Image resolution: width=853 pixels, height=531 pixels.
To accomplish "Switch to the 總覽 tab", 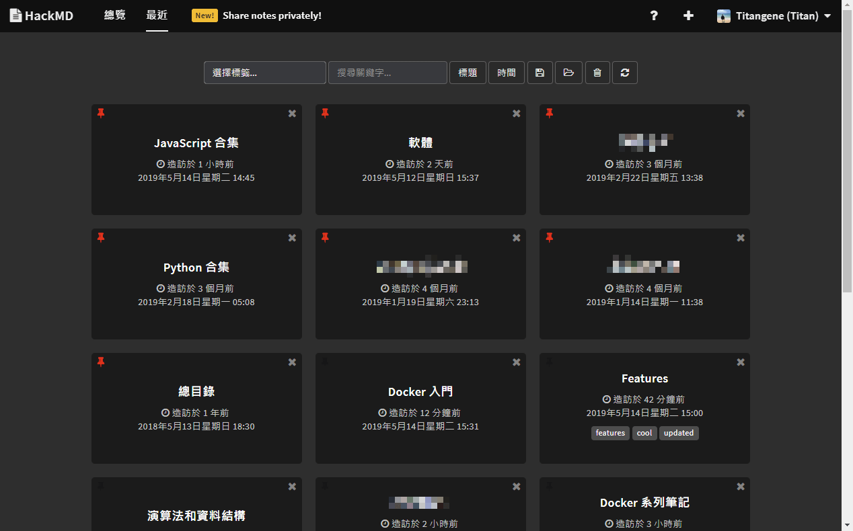I will 115,15.
